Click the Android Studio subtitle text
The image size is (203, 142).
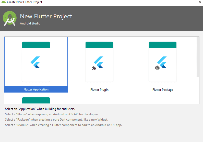pos(30,23)
